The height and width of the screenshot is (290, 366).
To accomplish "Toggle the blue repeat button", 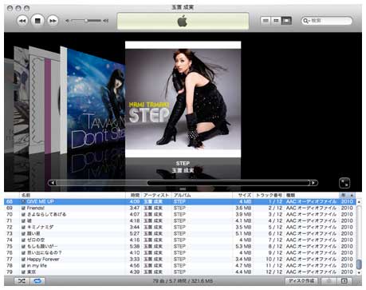I will point(37,280).
